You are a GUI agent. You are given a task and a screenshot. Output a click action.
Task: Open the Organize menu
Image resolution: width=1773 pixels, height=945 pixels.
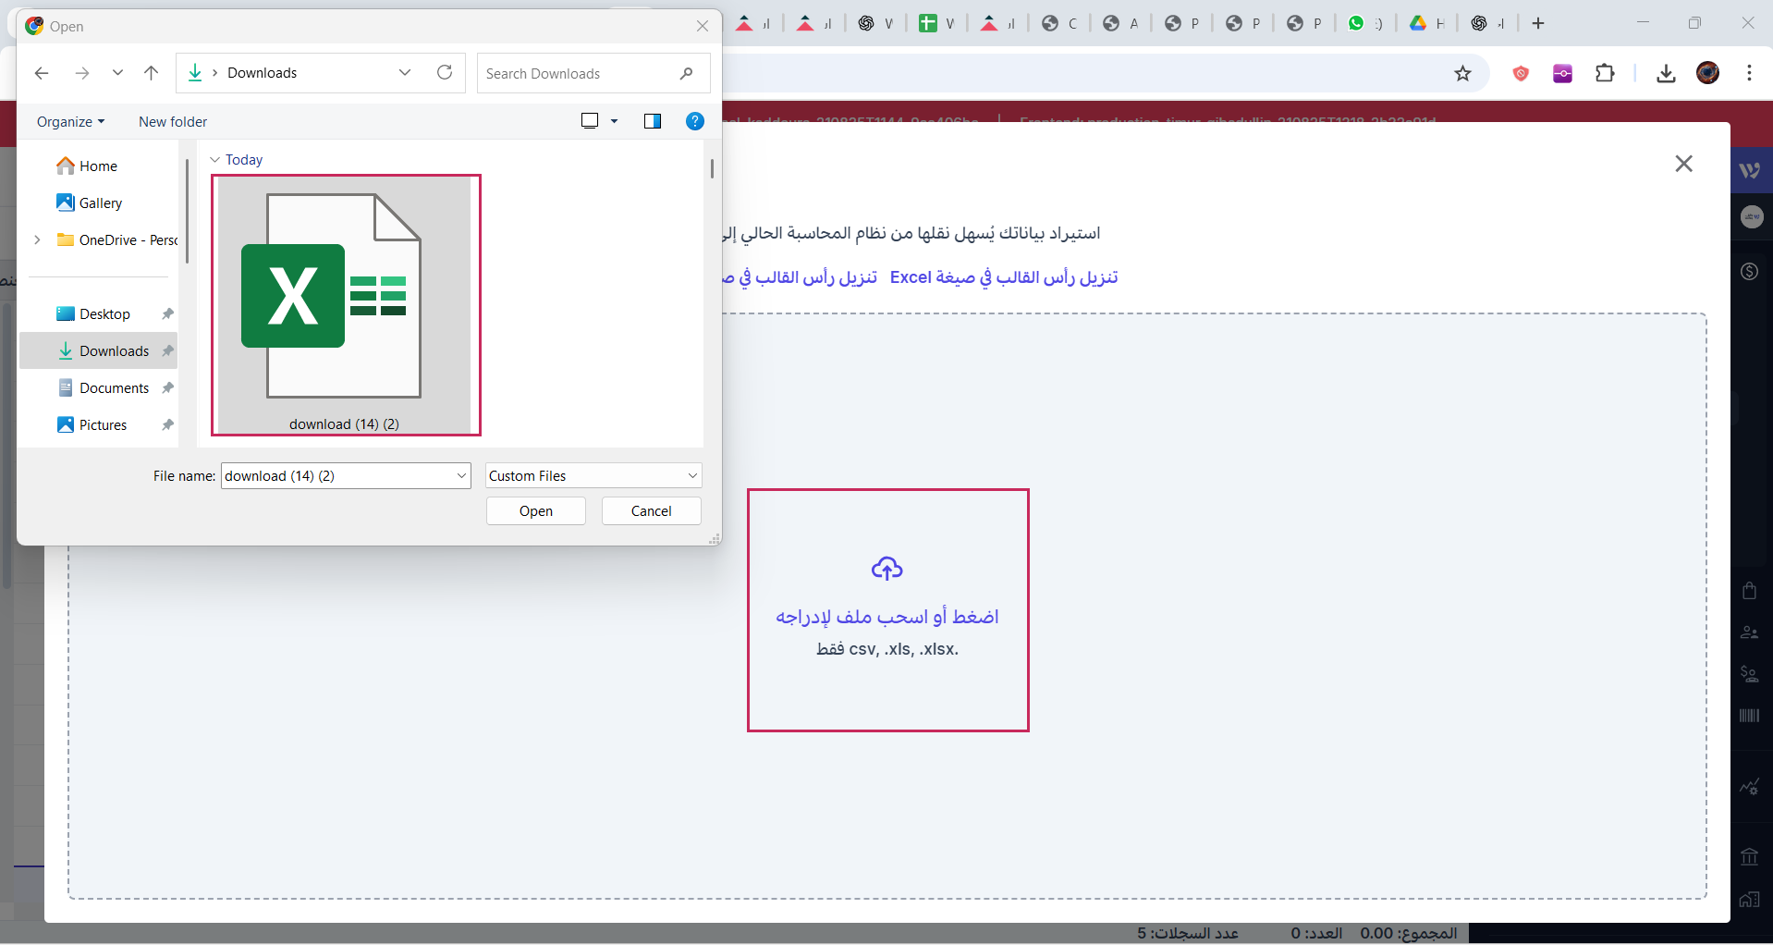tap(70, 122)
